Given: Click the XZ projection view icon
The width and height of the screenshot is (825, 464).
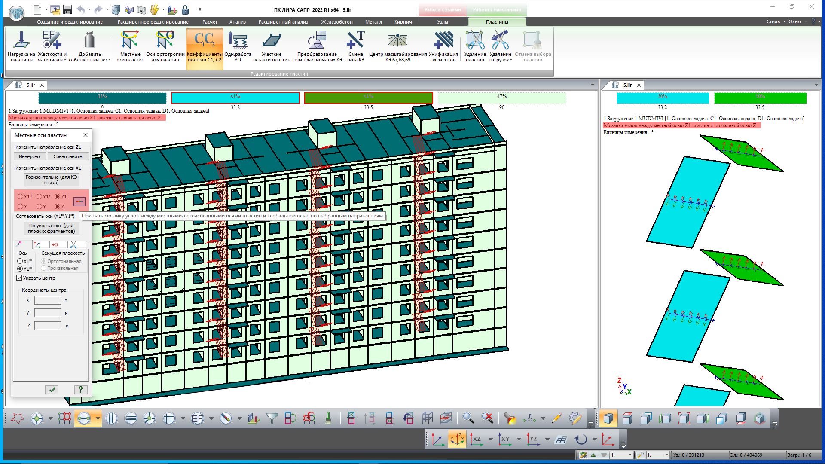Looking at the screenshot, I should 476,439.
